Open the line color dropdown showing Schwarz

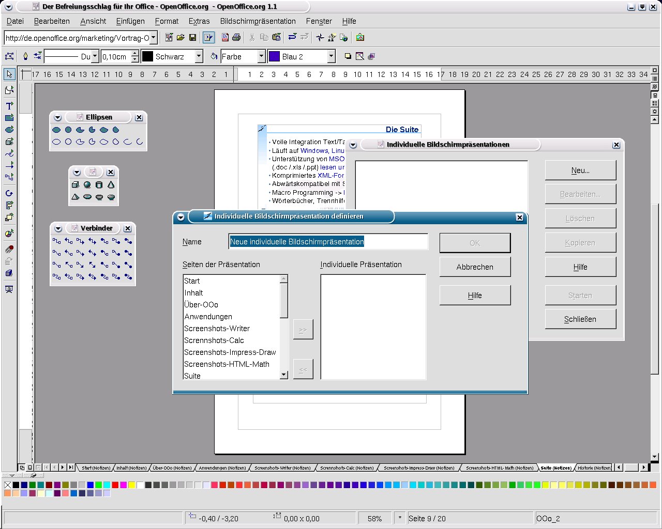point(199,56)
